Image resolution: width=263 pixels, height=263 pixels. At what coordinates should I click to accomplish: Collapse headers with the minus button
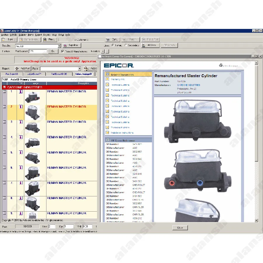pyautogui.click(x=103, y=51)
